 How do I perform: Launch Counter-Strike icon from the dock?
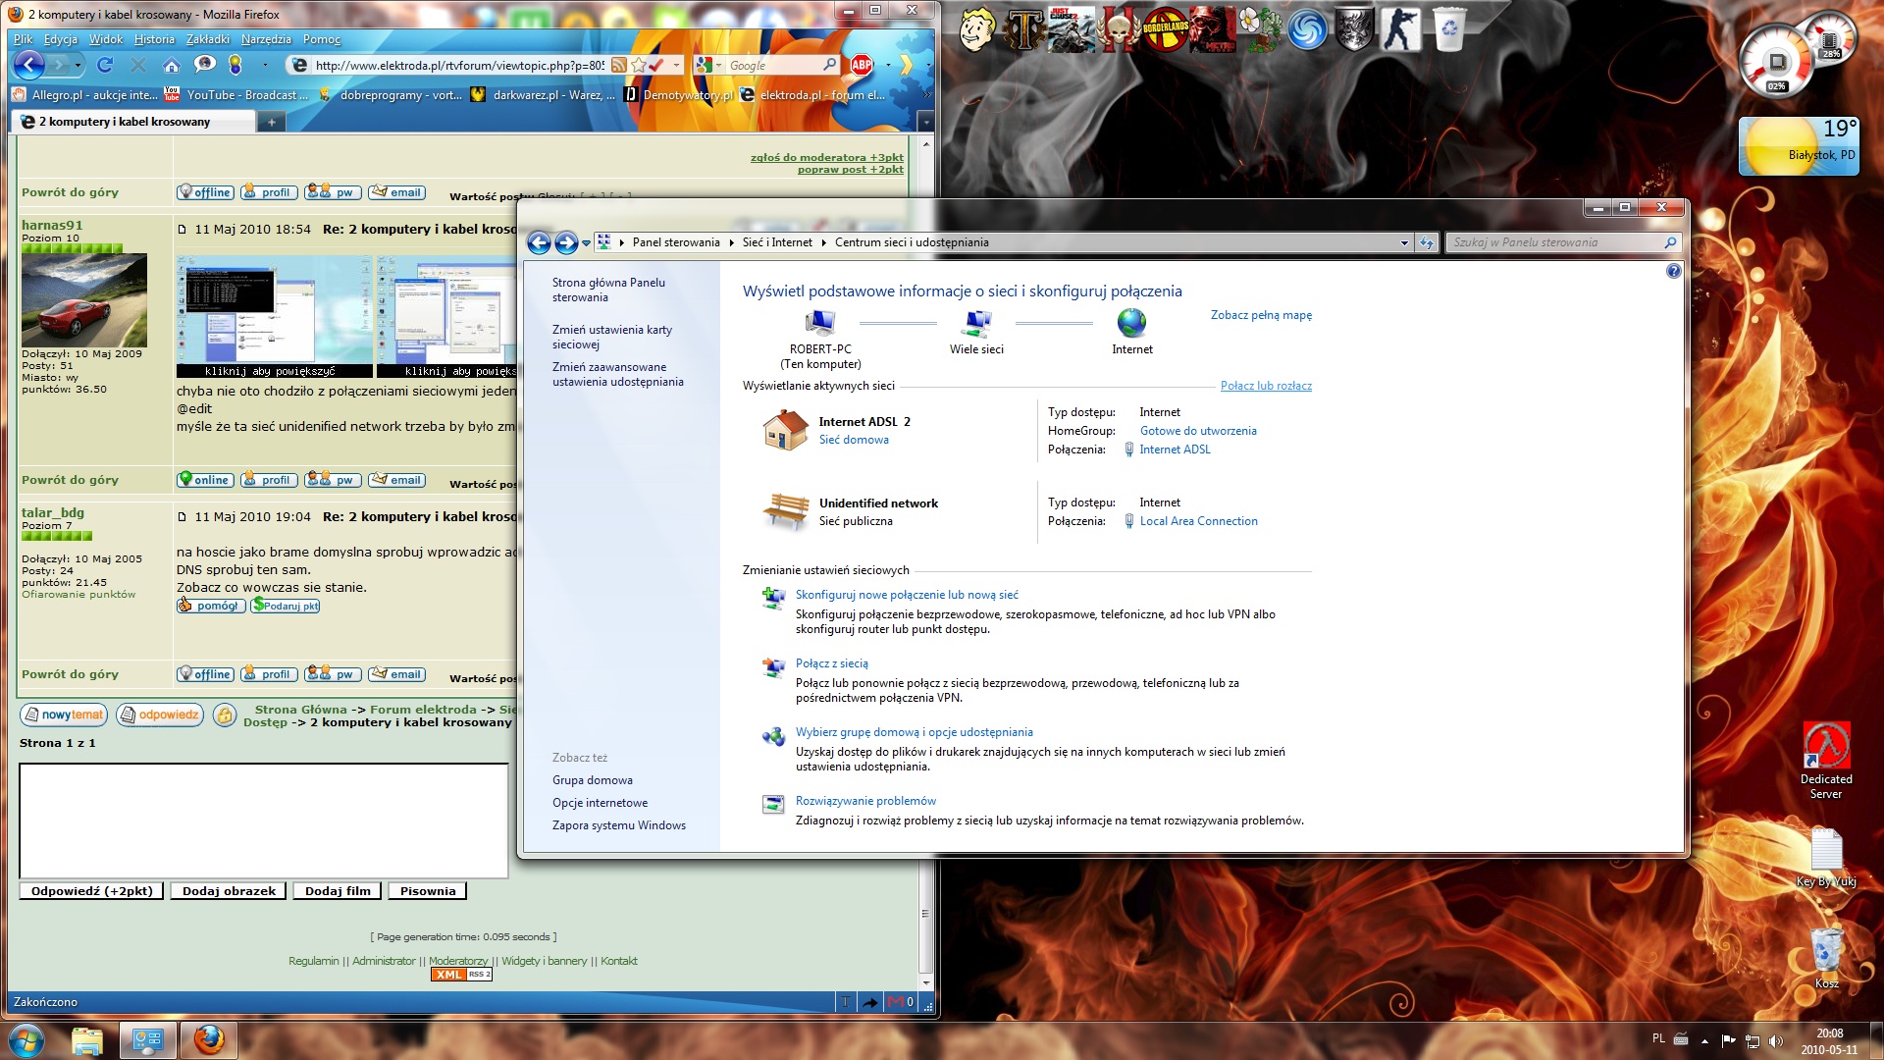[1400, 29]
